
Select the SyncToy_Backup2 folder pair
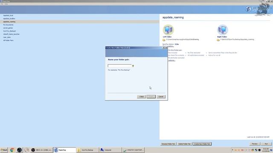[9, 31]
